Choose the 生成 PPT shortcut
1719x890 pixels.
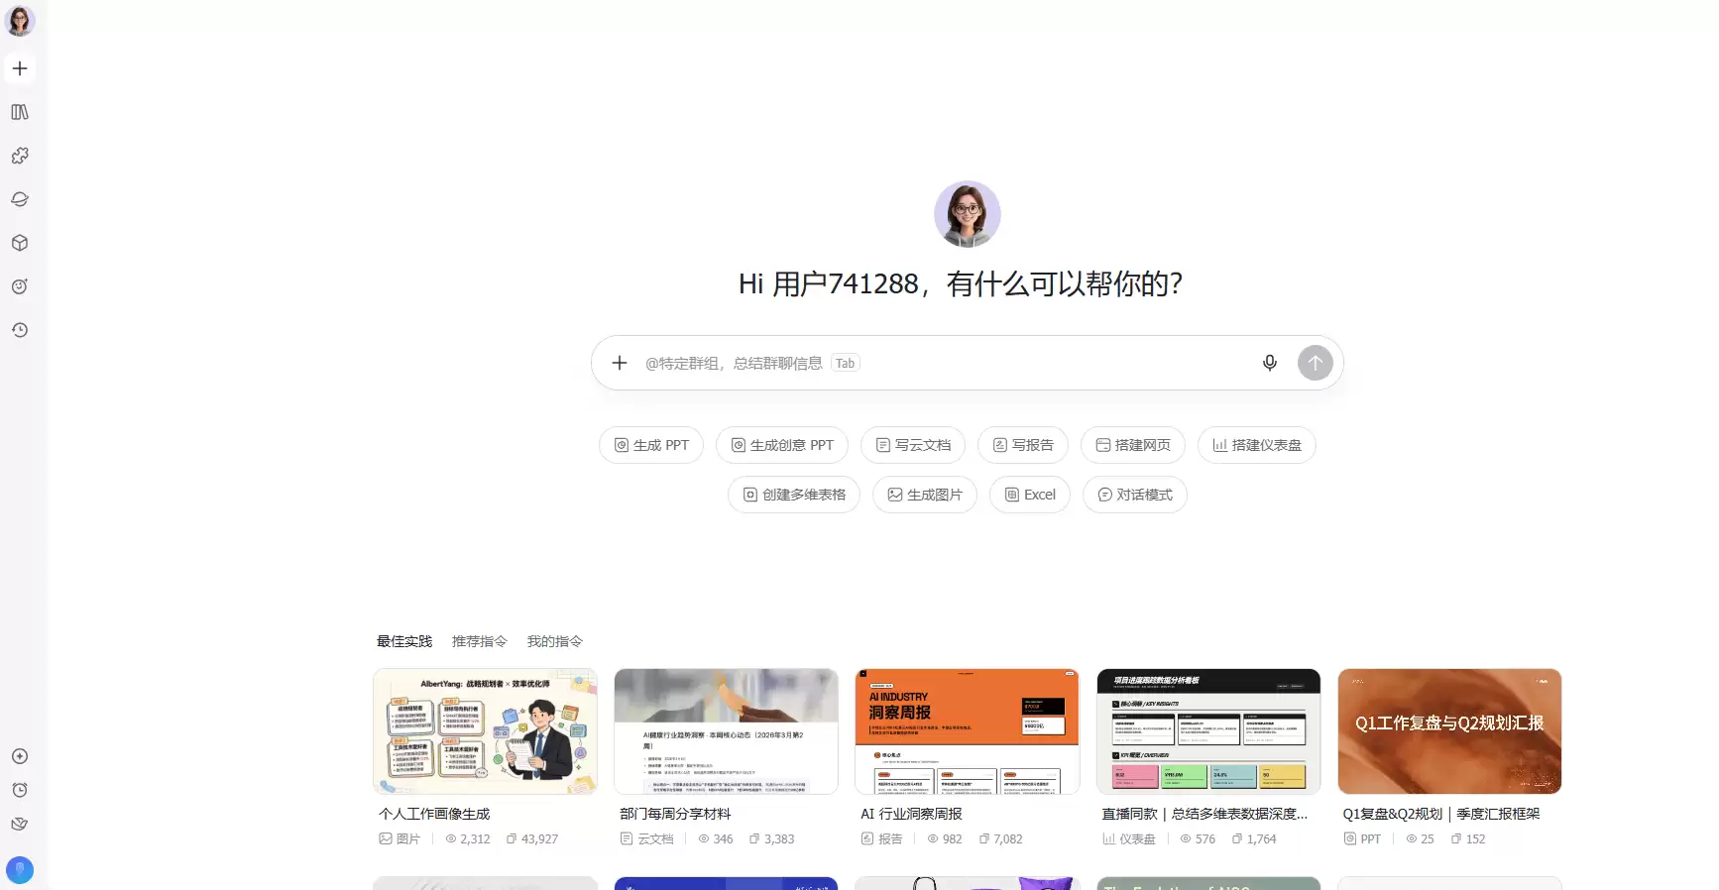[651, 445]
